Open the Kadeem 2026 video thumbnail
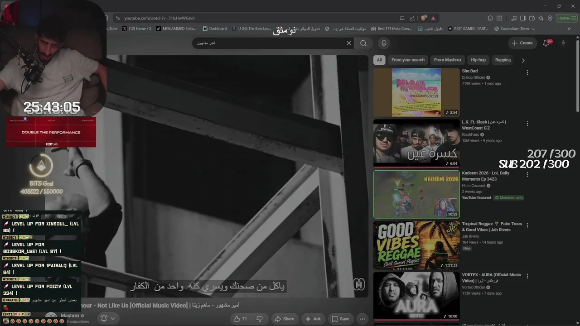 [416, 194]
